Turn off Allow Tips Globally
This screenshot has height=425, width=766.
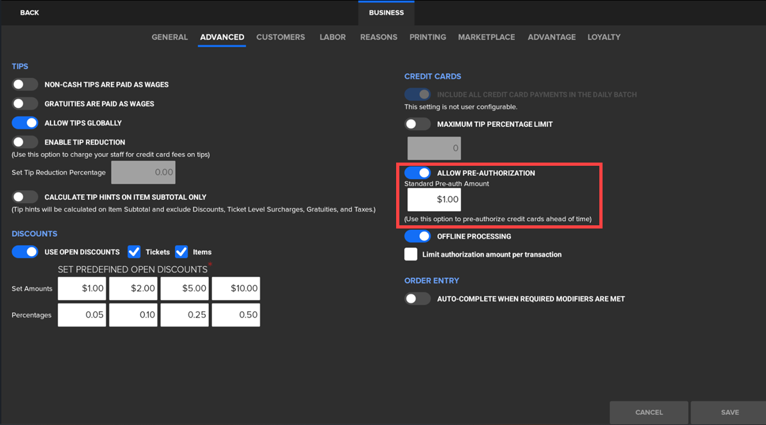click(25, 123)
